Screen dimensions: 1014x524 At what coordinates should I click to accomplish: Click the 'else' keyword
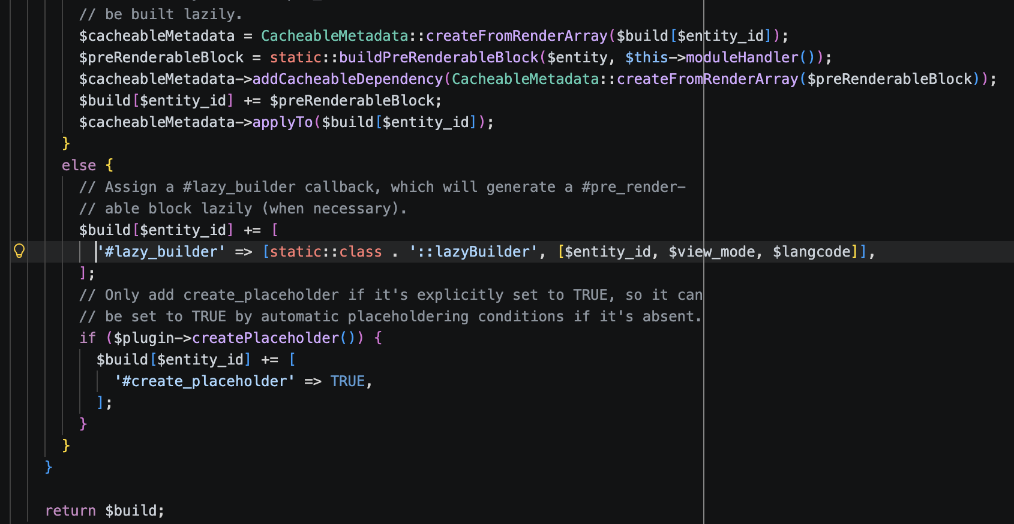point(79,165)
